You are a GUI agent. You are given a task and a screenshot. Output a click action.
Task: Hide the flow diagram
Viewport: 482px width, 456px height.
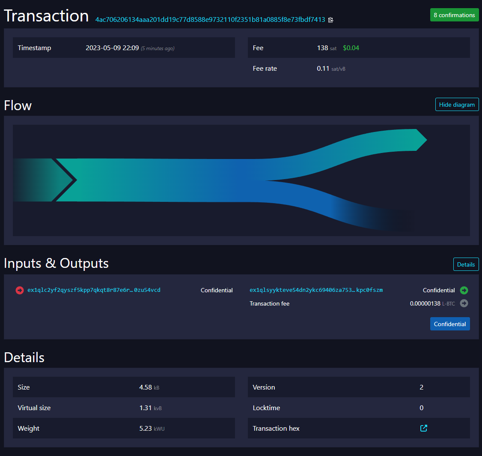pos(457,104)
